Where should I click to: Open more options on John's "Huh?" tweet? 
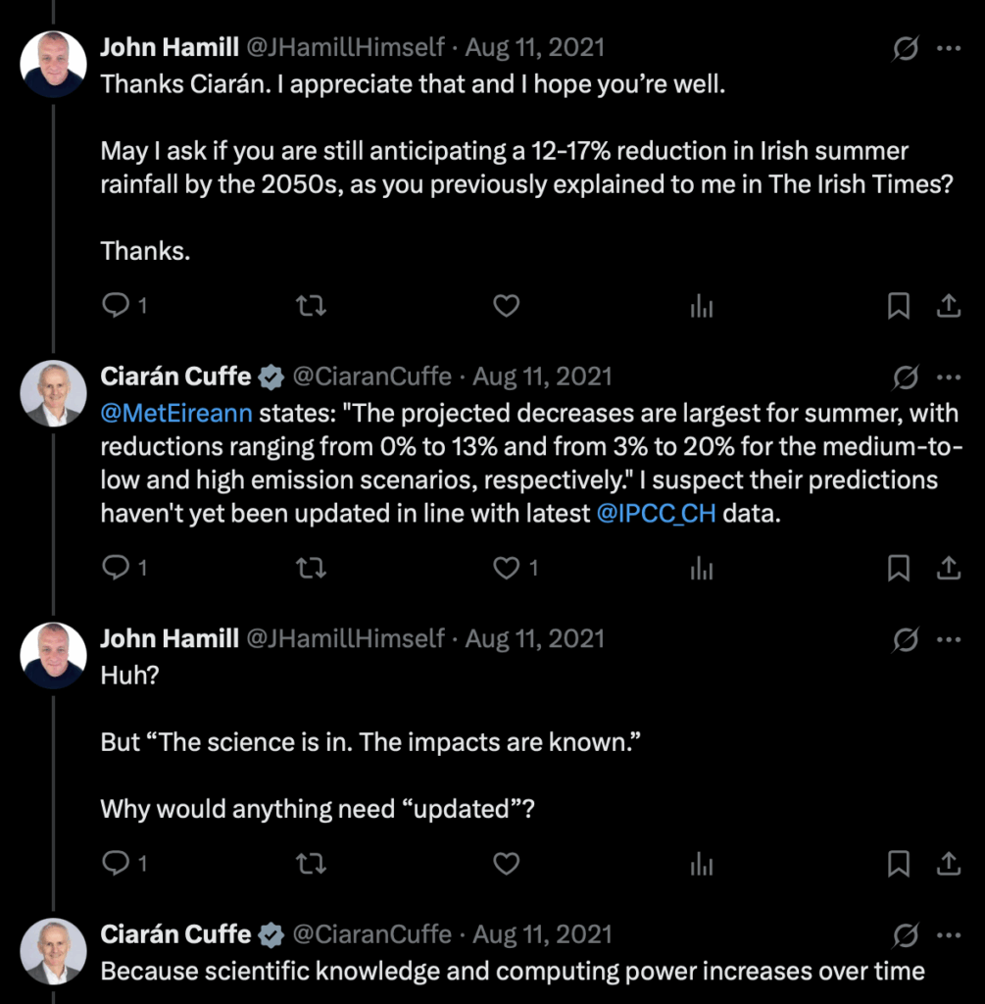click(948, 639)
